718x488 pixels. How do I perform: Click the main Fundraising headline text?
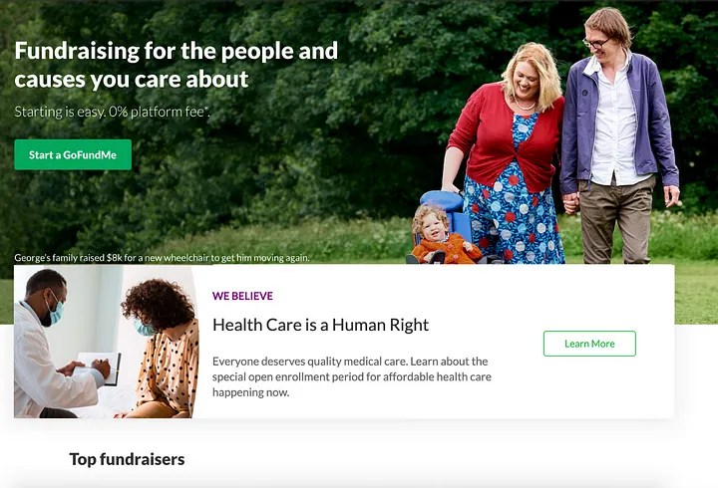[176, 65]
